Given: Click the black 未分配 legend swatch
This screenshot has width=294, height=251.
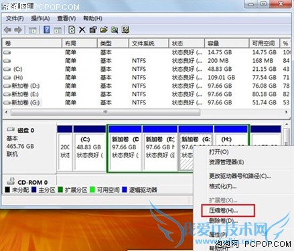Looking at the screenshot, I should 7,190.
